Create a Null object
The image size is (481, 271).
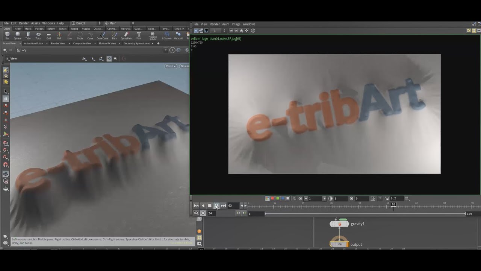[x=59, y=35]
